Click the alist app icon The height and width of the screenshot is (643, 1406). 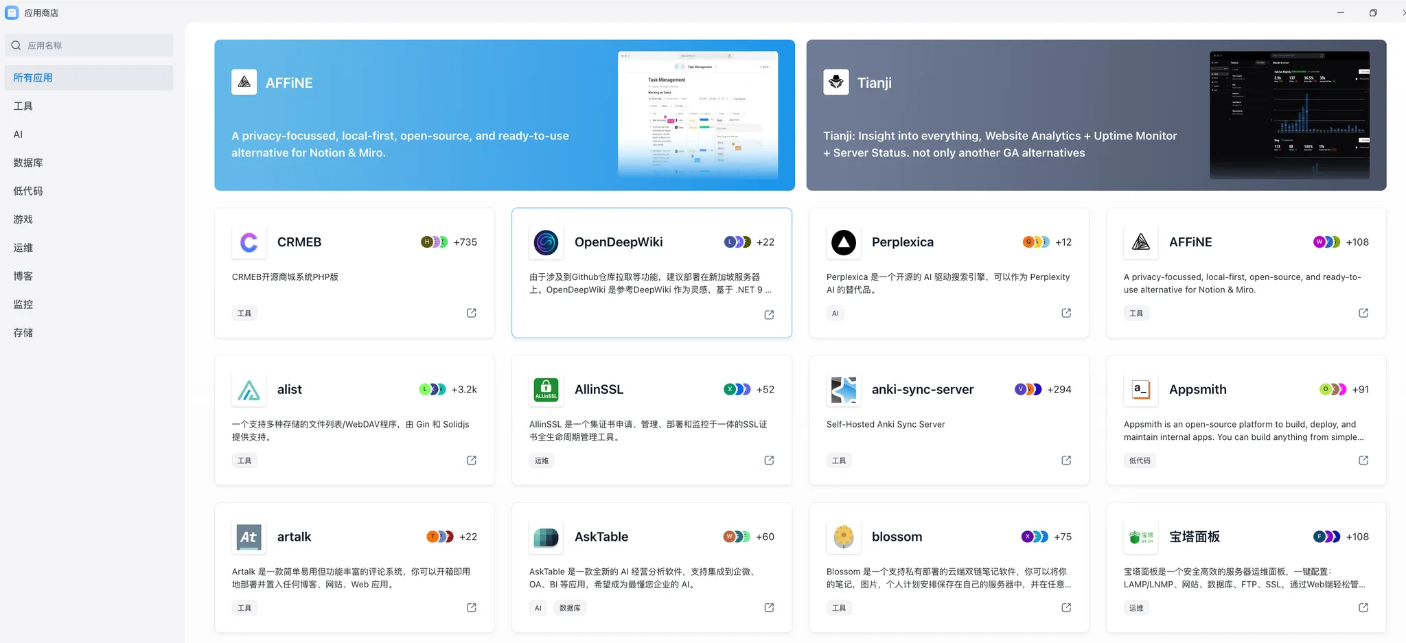[249, 389]
